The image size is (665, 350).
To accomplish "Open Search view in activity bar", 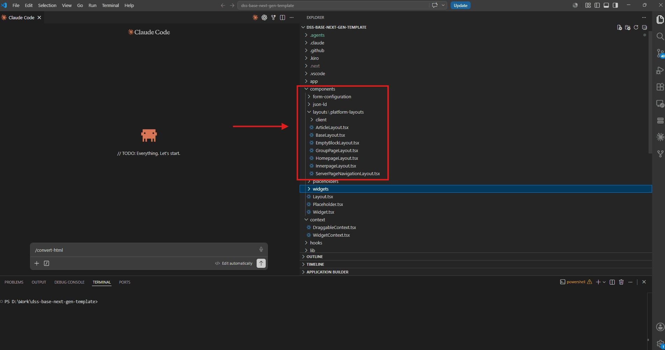I will coord(660,36).
